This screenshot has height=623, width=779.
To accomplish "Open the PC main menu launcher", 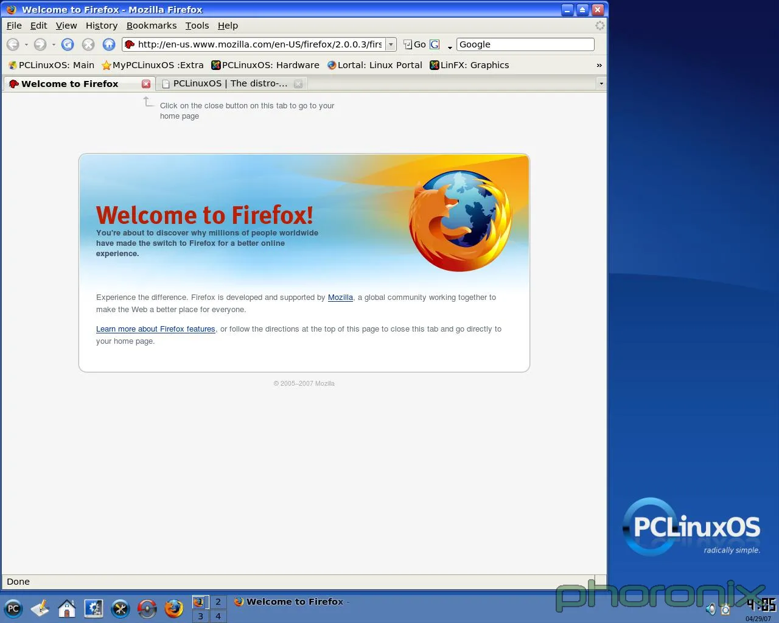I will click(13, 608).
